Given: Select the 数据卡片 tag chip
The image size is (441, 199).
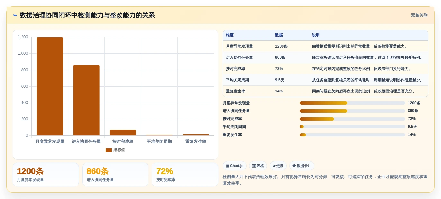Looking at the screenshot, I should coord(302,166).
